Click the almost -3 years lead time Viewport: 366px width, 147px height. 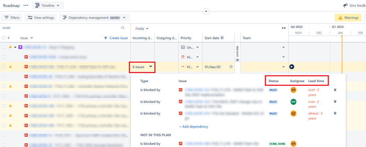click(315, 116)
